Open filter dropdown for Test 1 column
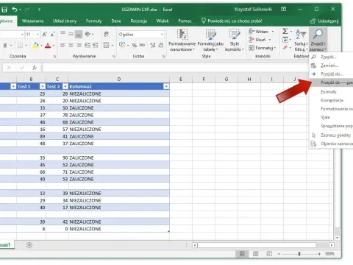Viewport: 353px width, 265px height. 43,86
